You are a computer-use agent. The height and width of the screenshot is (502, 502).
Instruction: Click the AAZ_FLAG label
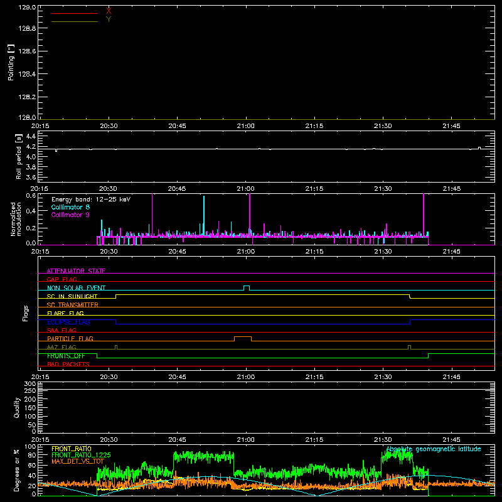tap(61, 347)
